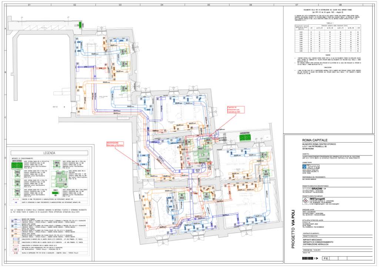
Task: Click the LEGENDA title box
Action: [49, 153]
